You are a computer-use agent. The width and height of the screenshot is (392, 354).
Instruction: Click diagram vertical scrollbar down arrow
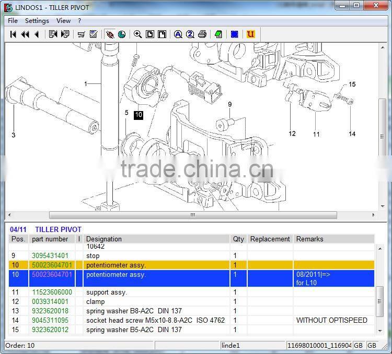(383, 206)
